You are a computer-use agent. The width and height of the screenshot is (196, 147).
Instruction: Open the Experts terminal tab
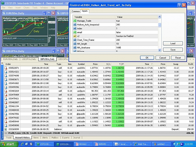coord(66,138)
